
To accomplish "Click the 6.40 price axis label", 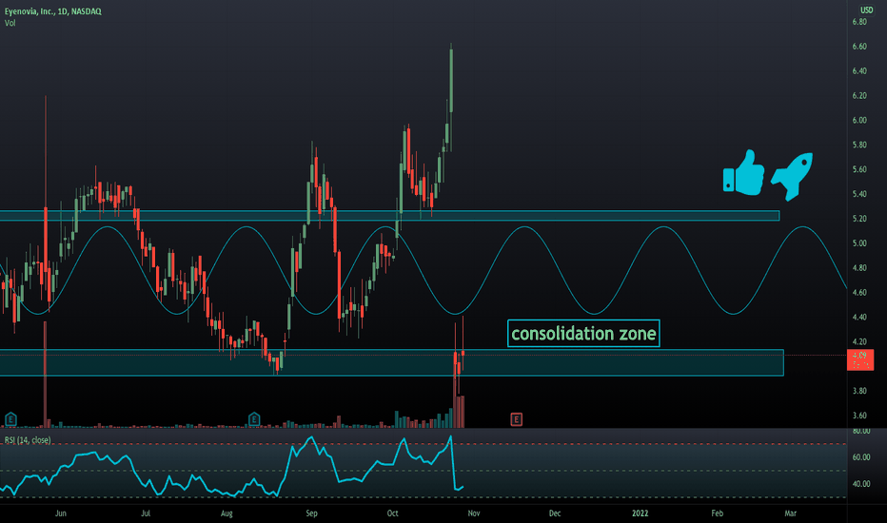I will [x=859, y=71].
